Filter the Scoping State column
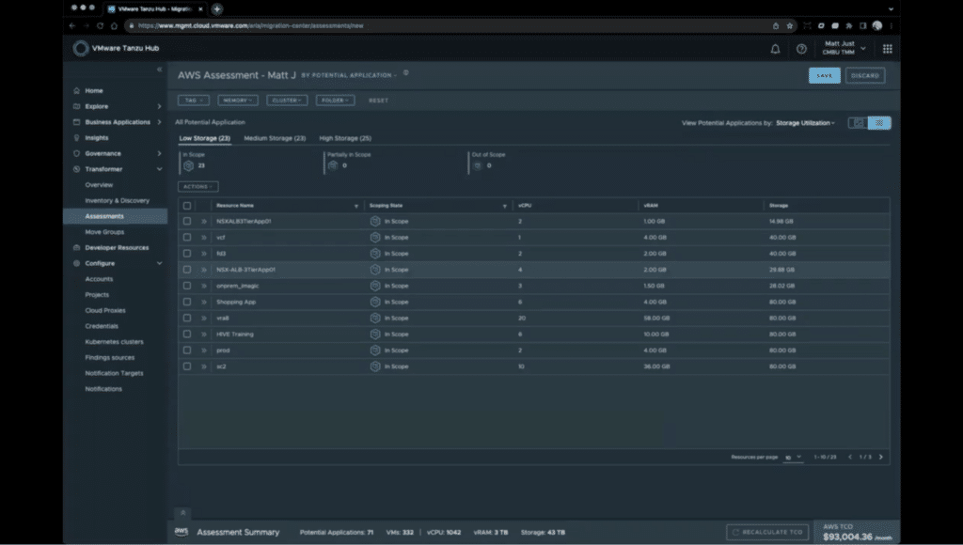 pos(505,206)
